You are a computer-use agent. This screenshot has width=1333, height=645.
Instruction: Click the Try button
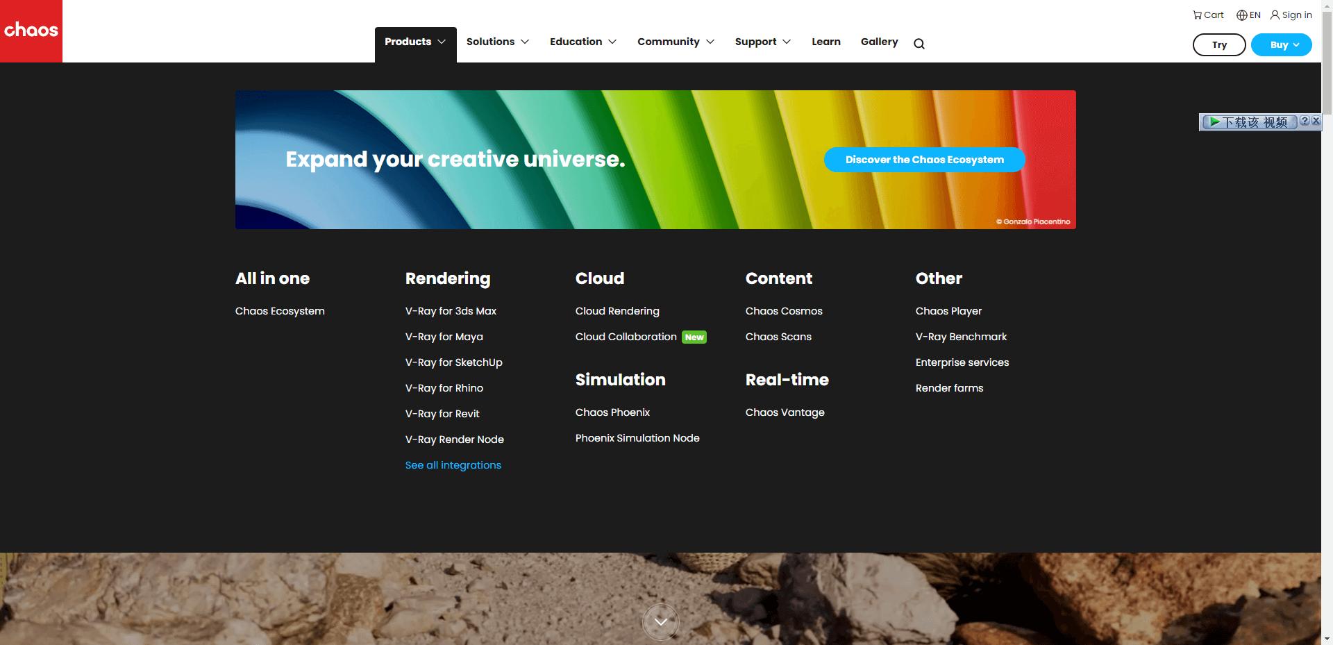pos(1219,45)
